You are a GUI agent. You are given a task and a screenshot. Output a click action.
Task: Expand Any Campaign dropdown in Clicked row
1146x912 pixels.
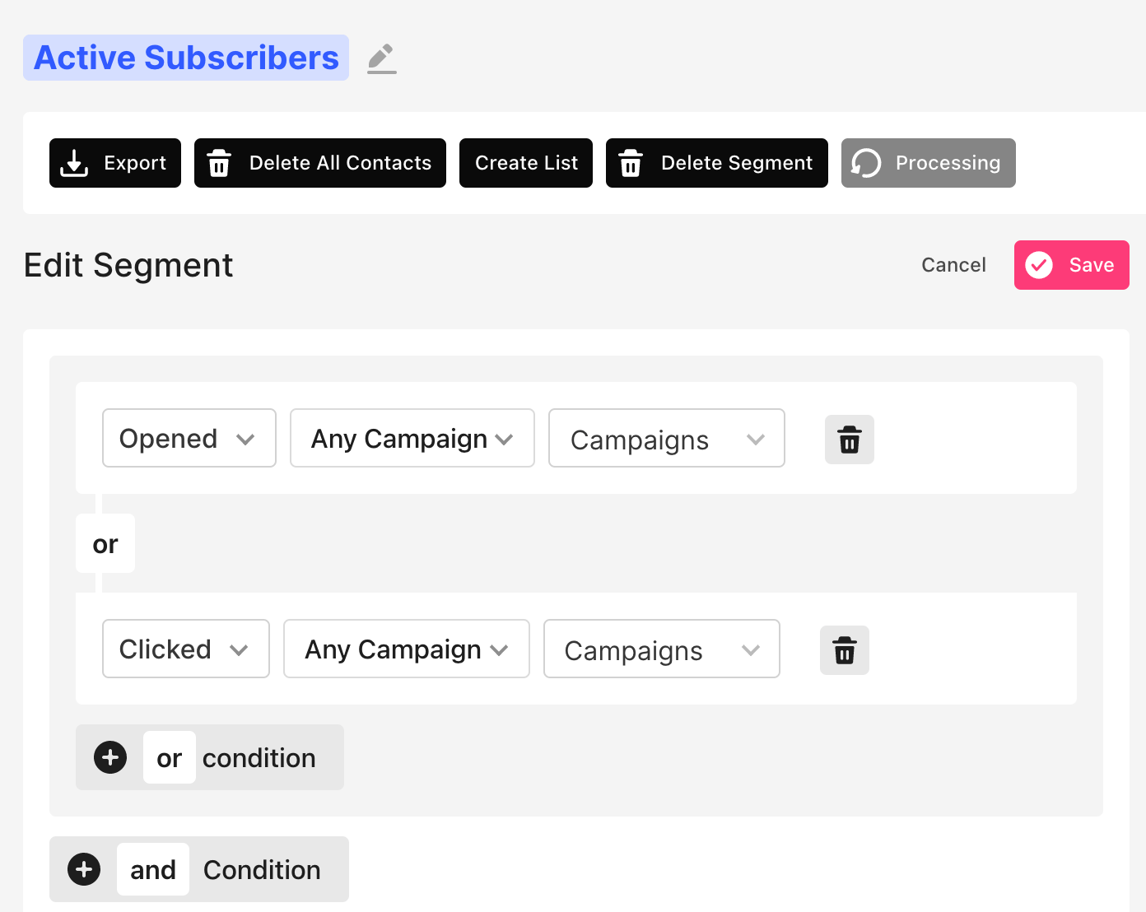click(406, 649)
